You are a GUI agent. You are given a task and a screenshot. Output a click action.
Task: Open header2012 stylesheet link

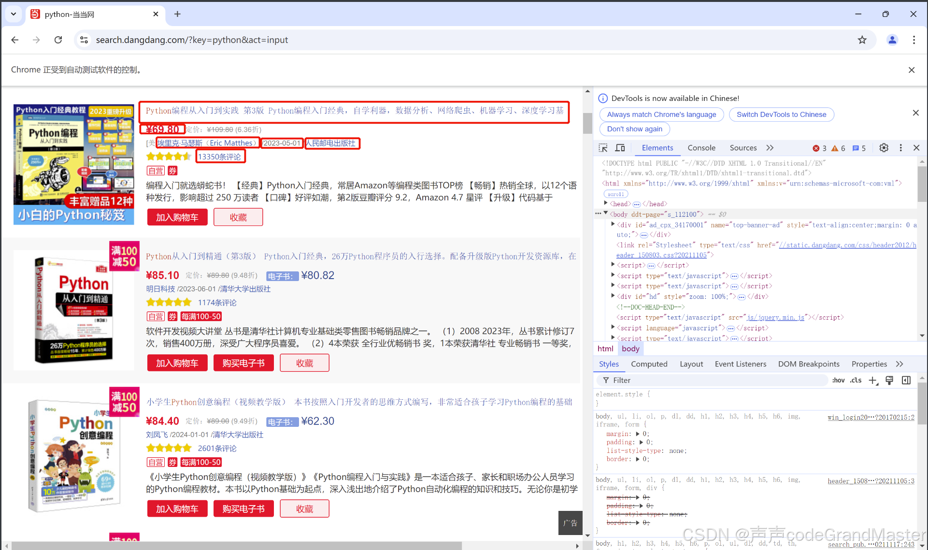(848, 245)
